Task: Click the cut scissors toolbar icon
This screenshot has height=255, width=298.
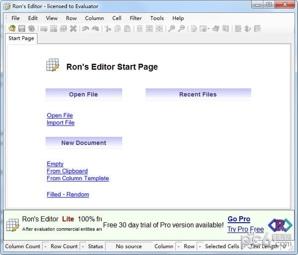Action: (x=108, y=29)
